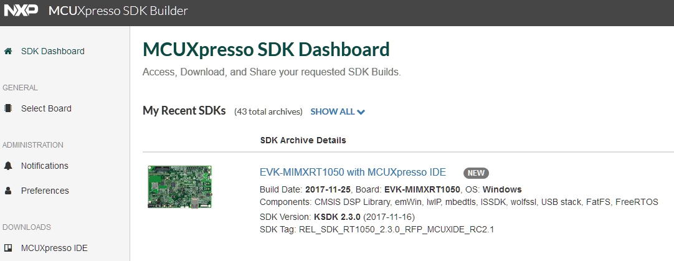Click the home icon beside SDK Dashboard
The width and height of the screenshot is (674, 261).
pyautogui.click(x=8, y=51)
